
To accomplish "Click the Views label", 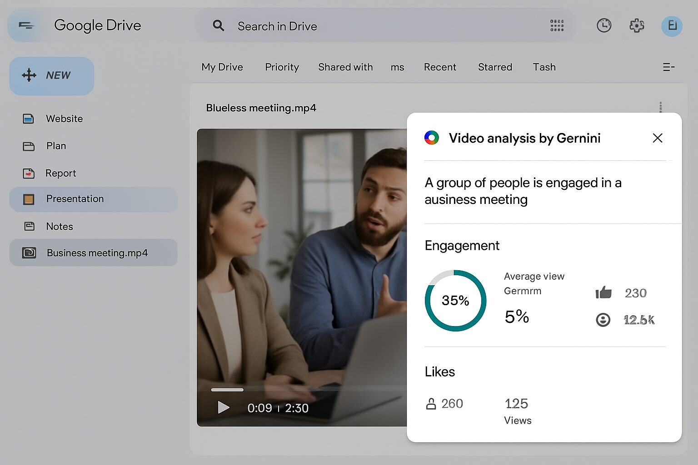I will (518, 420).
